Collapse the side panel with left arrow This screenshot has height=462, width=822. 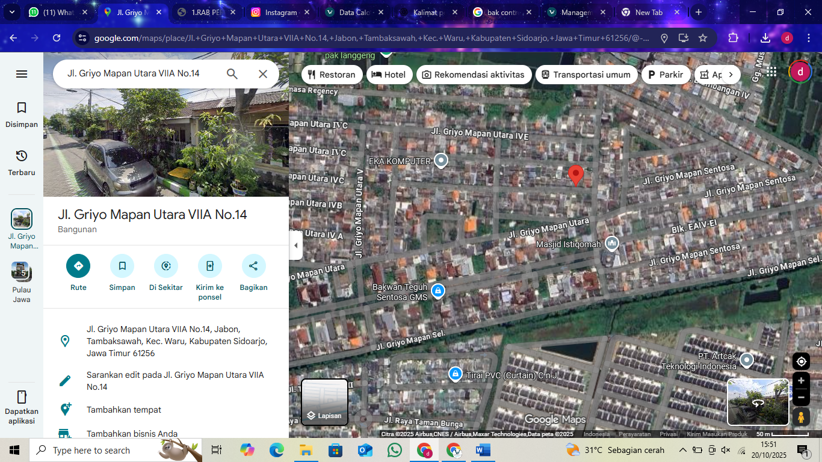295,245
